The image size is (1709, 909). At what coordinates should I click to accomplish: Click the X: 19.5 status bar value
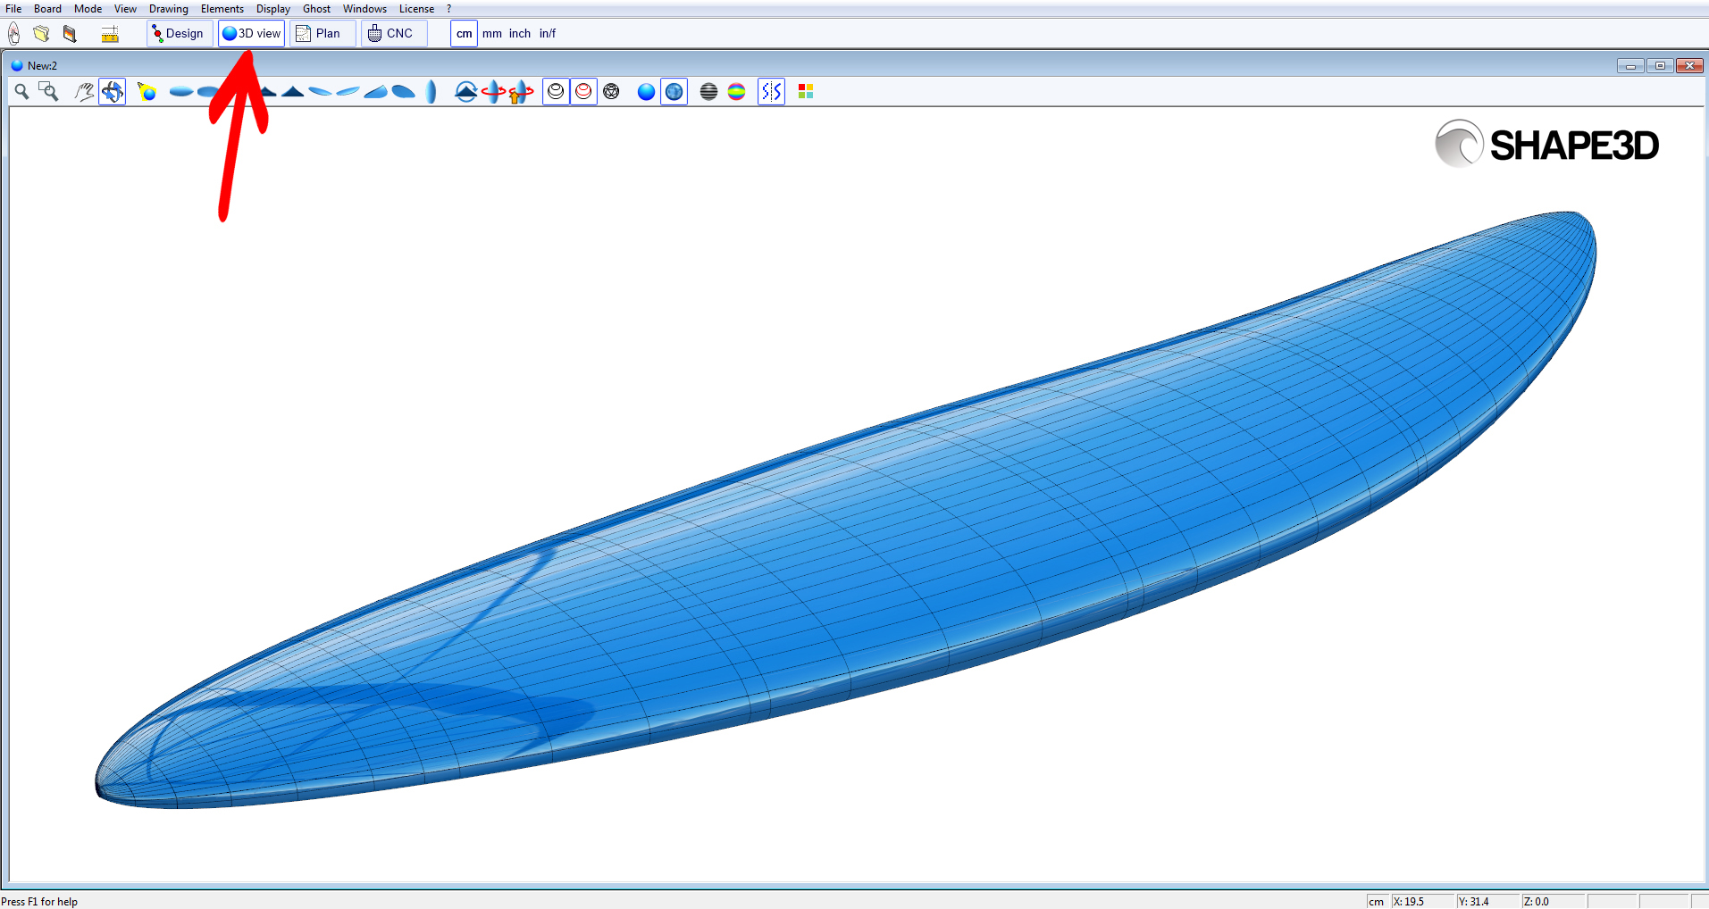[1409, 902]
